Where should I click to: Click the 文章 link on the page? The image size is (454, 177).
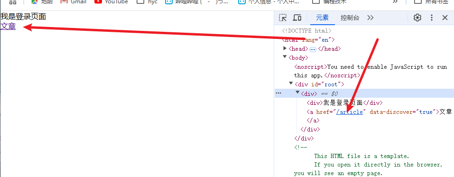click(x=8, y=27)
